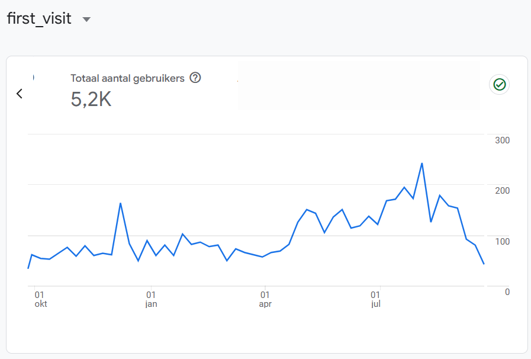Screen dimensions: 531x359
Task: Click the 100 y-axis value label
Action: (503, 241)
